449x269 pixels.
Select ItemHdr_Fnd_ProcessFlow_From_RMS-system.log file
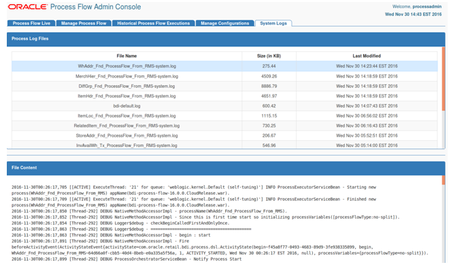click(127, 96)
